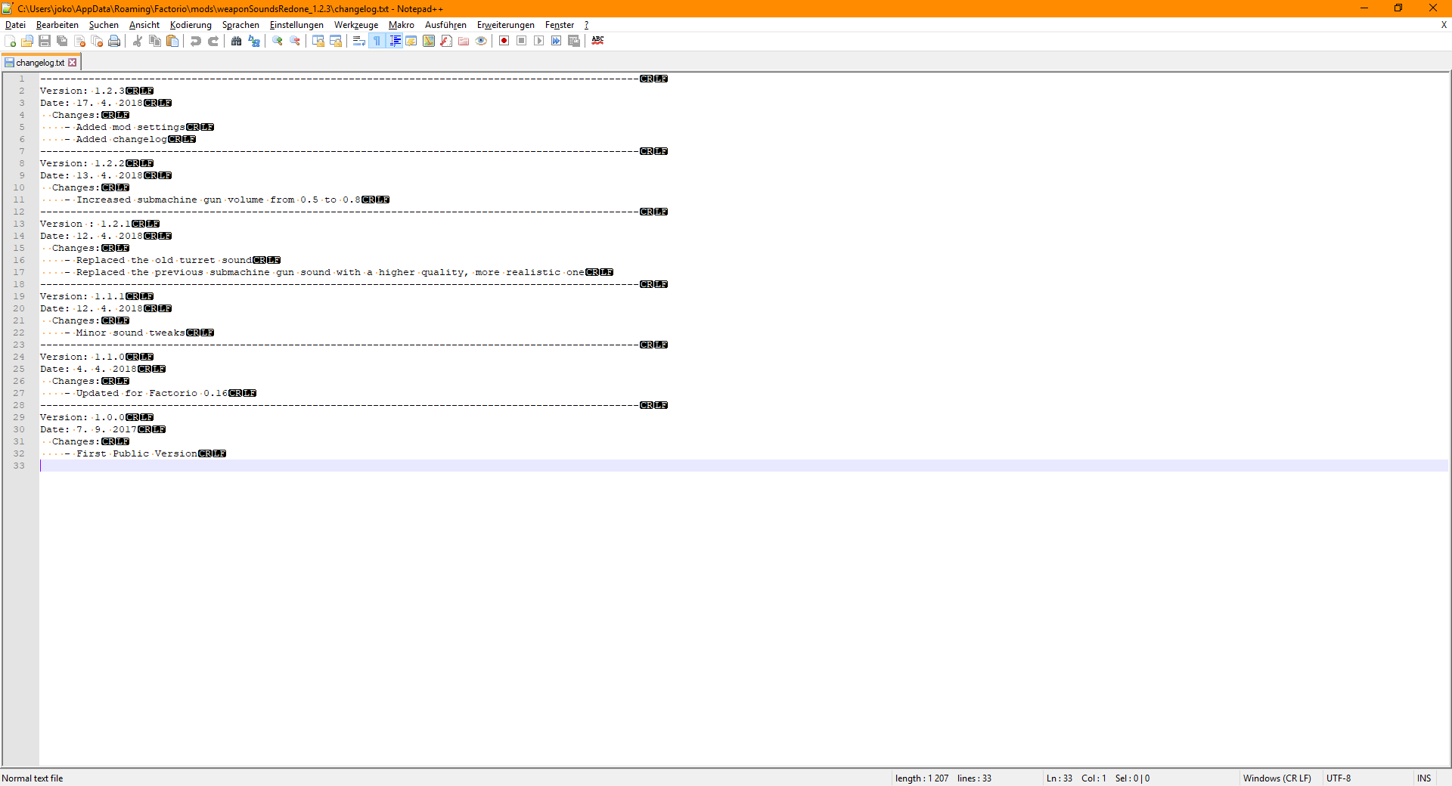Click the Open file toolbar icon
The width and height of the screenshot is (1452, 786).
click(x=27, y=41)
